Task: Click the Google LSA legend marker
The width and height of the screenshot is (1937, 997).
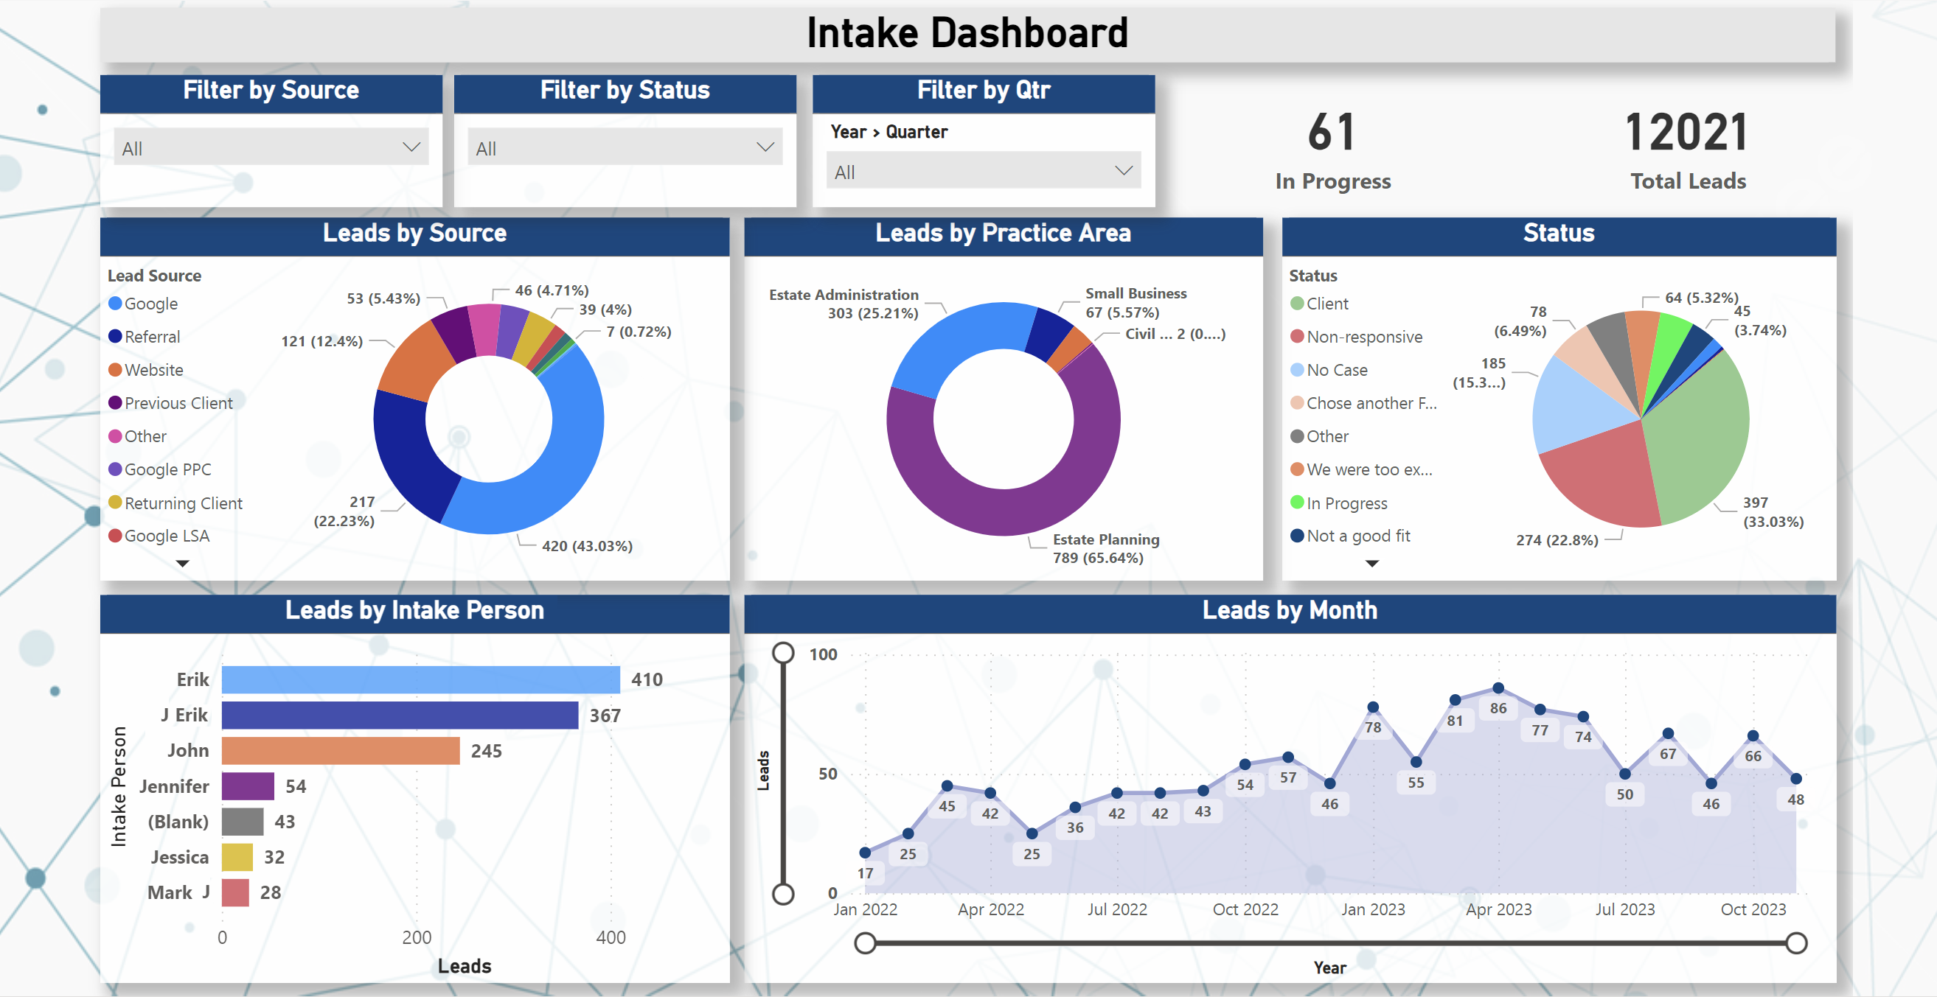Action: point(115,536)
